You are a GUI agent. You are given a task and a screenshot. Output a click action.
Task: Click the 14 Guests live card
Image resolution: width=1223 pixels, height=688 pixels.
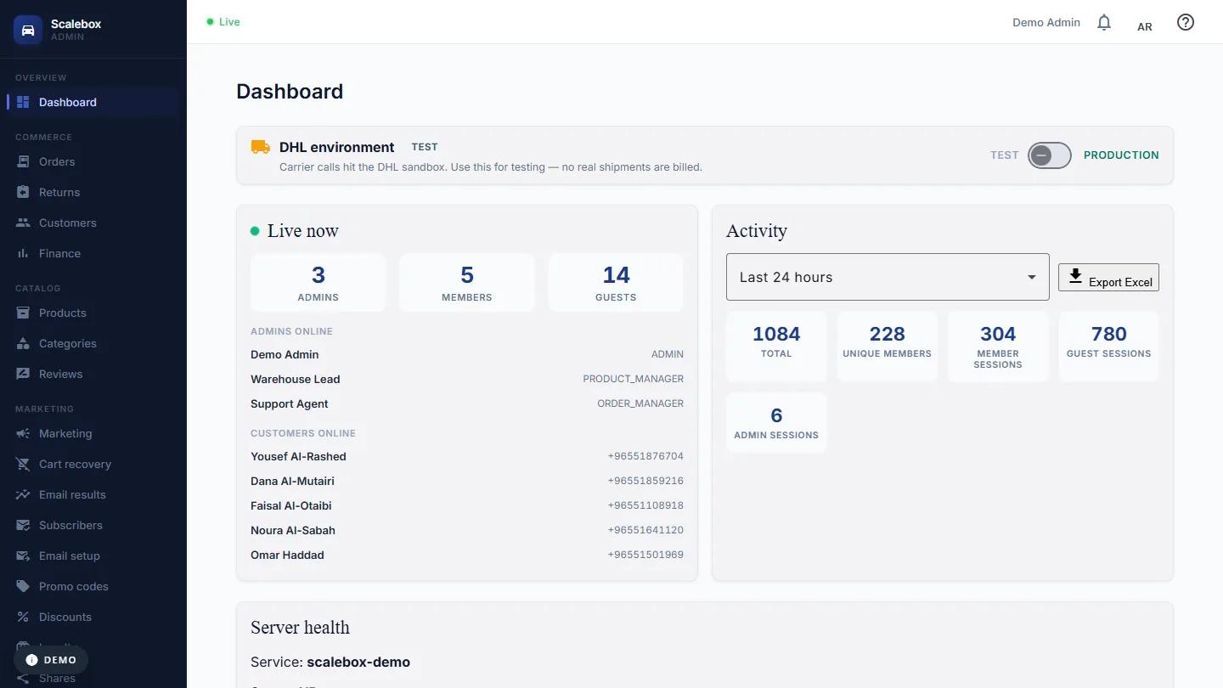(616, 283)
